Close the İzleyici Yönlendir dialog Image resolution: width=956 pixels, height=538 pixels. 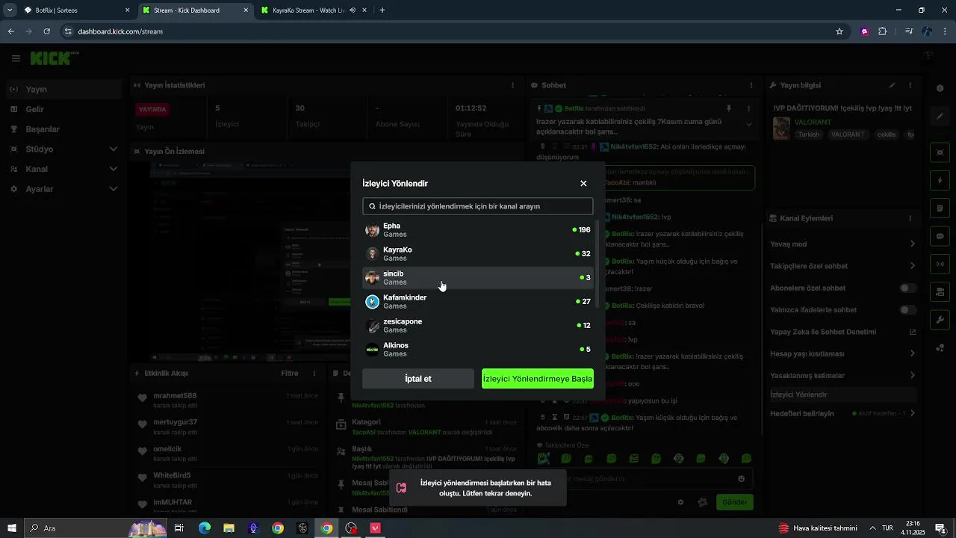click(x=583, y=183)
